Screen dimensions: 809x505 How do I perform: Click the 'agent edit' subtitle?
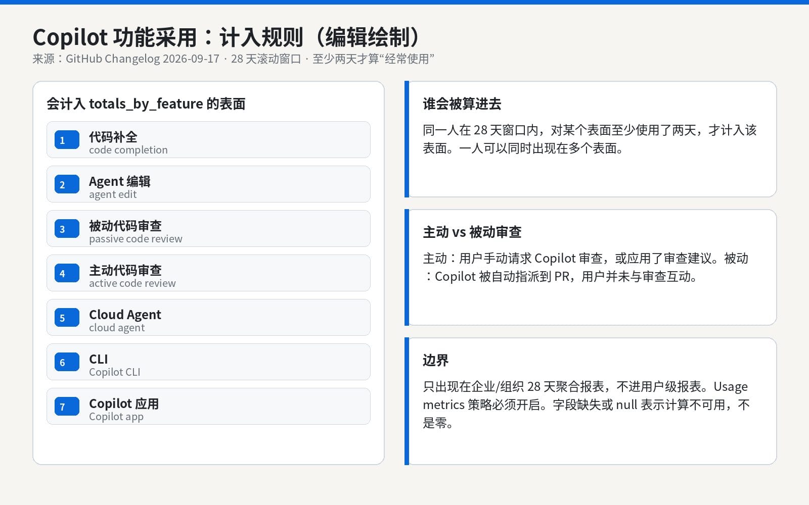pyautogui.click(x=113, y=194)
